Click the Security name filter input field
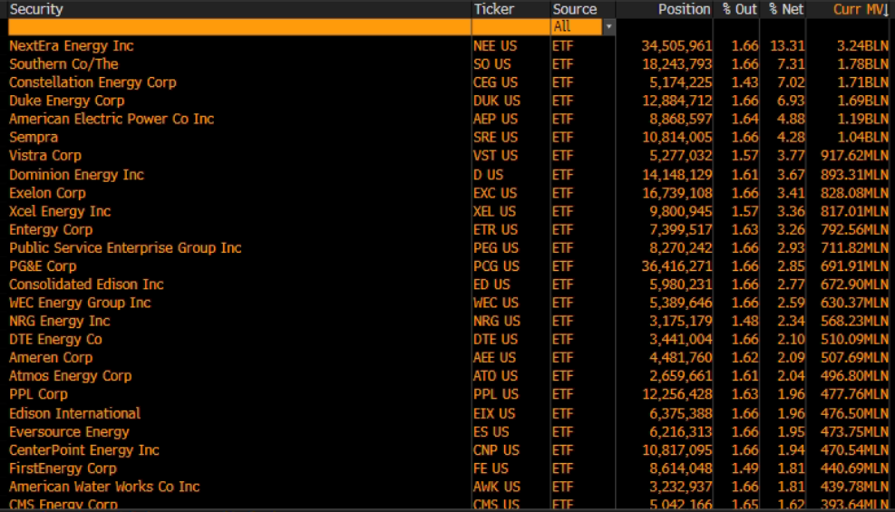The image size is (895, 512). pyautogui.click(x=238, y=27)
